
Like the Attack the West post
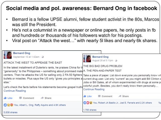(8, 98)
